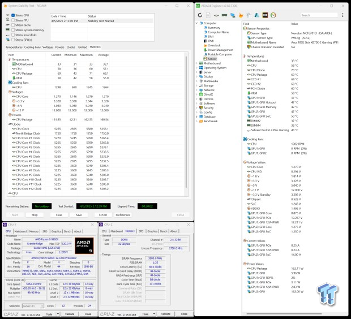Image resolution: width=351 pixels, height=319 pixels.
Task: Click the Search field in AIDA64 Engineer
Action: (x=319, y=15)
